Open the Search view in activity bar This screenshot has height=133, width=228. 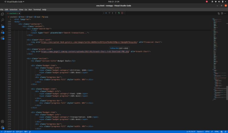pyautogui.click(x=3, y=20)
